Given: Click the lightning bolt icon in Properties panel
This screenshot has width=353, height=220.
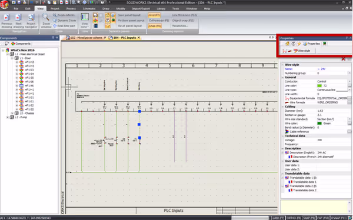Looking at the screenshot, I should tap(299, 44).
